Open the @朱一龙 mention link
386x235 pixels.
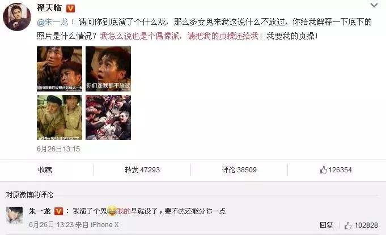click(52, 23)
